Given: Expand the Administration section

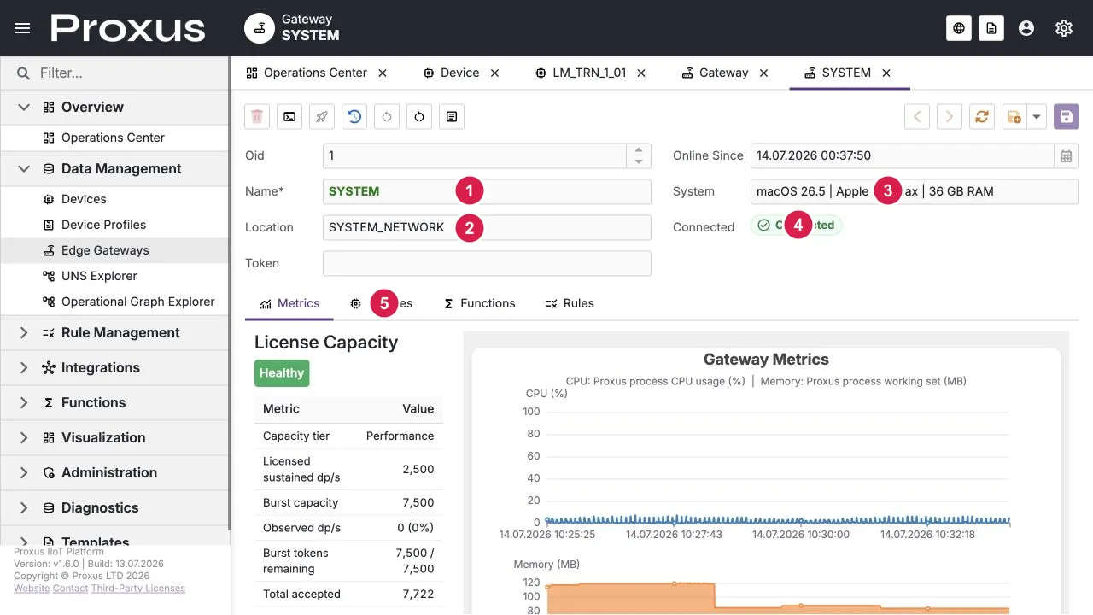Looking at the screenshot, I should [24, 473].
